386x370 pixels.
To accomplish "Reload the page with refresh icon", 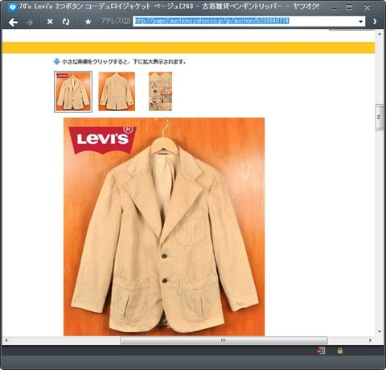I will 66,22.
